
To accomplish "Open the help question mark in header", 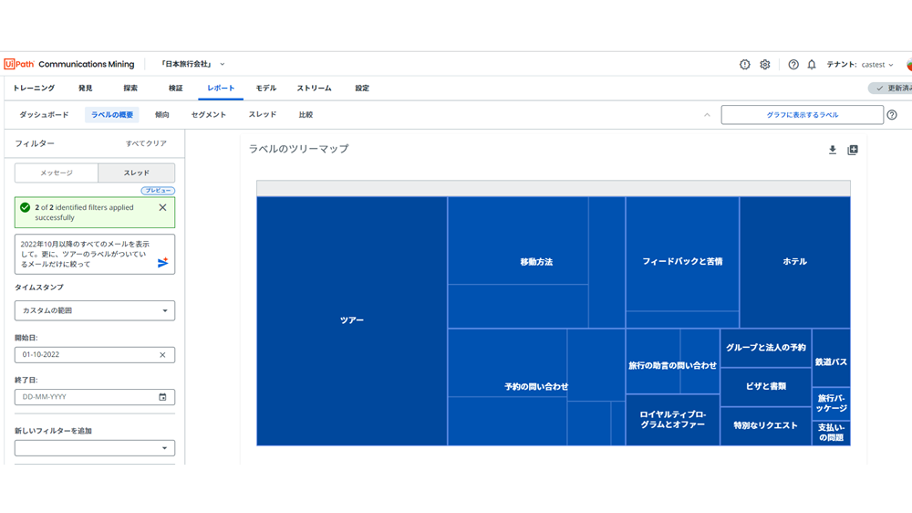I will point(793,65).
